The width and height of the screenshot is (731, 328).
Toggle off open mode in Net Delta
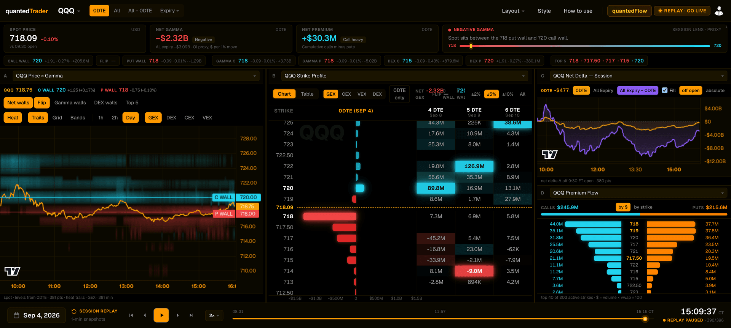690,90
